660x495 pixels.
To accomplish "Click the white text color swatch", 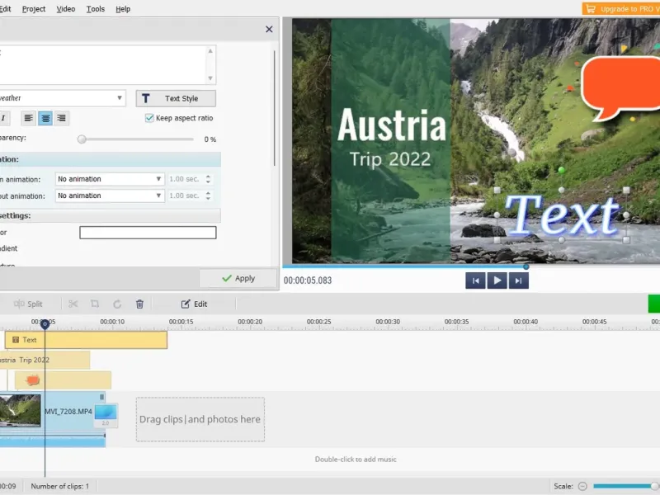I will (x=148, y=233).
